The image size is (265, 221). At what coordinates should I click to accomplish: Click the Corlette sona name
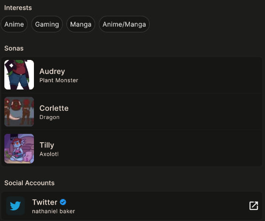pyautogui.click(x=54, y=108)
